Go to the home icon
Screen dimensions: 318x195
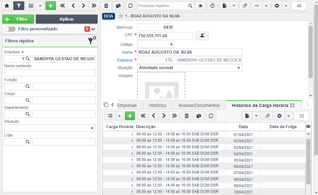click(x=7, y=6)
